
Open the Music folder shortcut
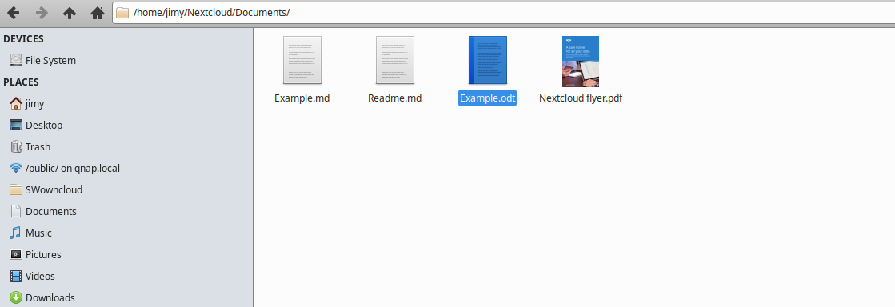[x=126, y=233]
